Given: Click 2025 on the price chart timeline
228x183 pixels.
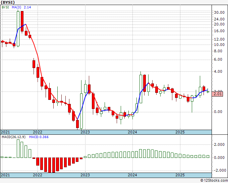Looking at the screenshot, I should pyautogui.click(x=180, y=132).
